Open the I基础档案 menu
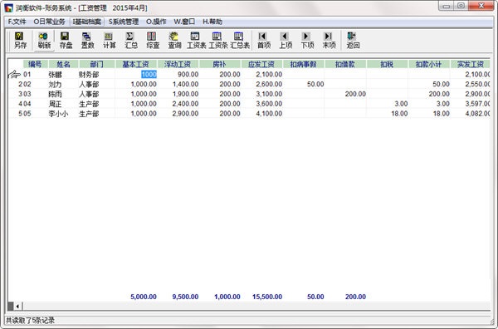The height and width of the screenshot is (329, 498). [86, 22]
